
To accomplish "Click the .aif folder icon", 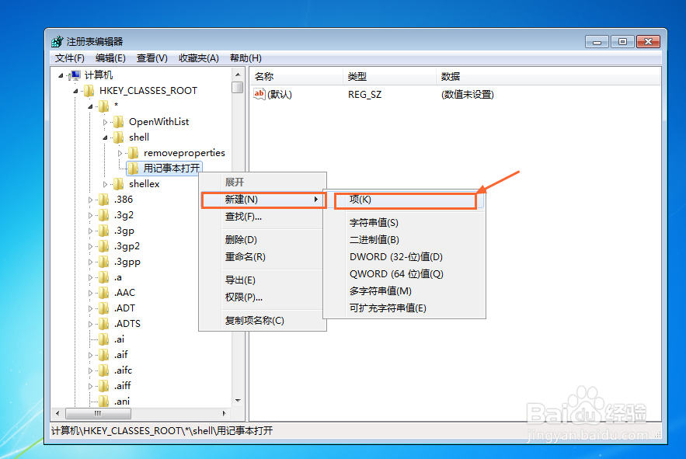I will 103,355.
